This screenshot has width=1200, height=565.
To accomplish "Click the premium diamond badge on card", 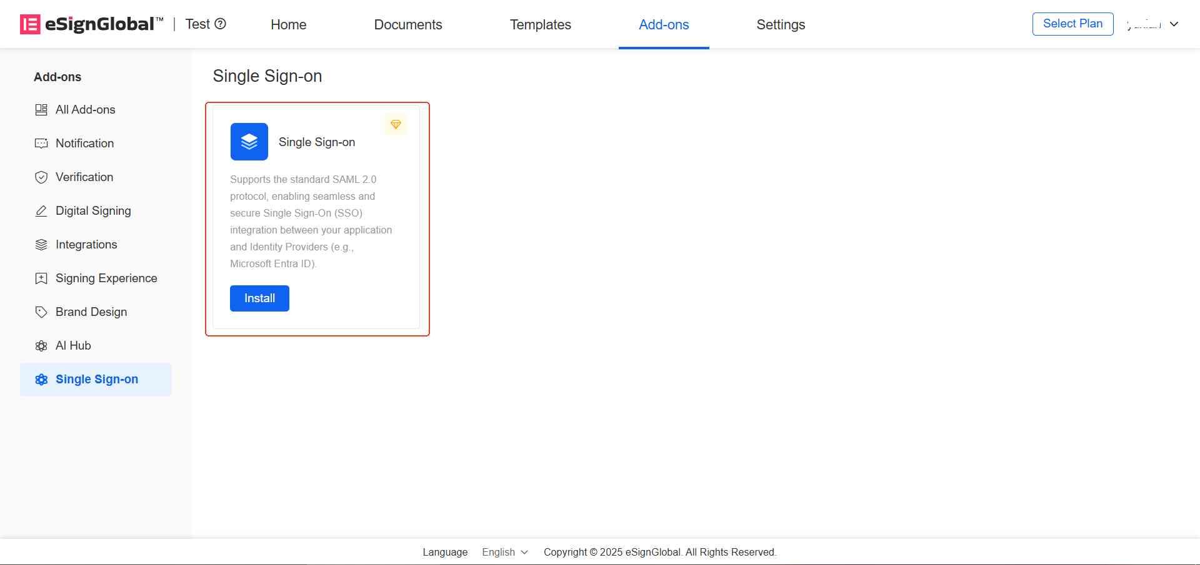I will (396, 125).
